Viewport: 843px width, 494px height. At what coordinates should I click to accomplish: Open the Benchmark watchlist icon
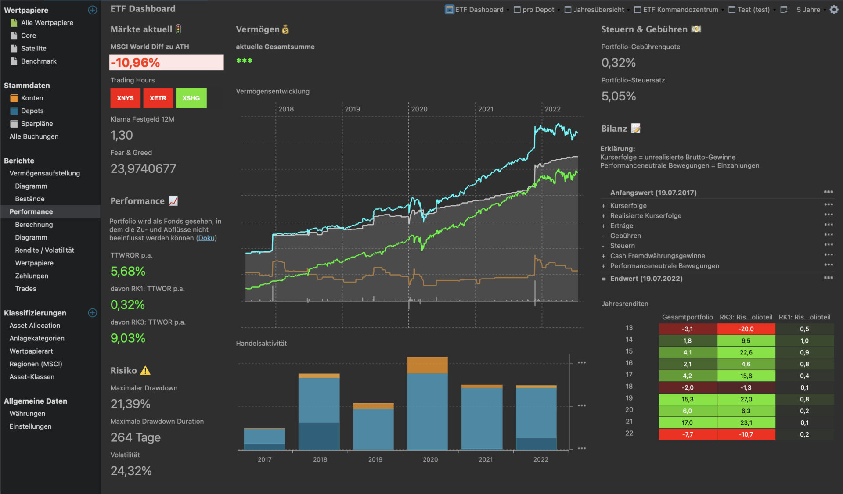pyautogui.click(x=14, y=61)
